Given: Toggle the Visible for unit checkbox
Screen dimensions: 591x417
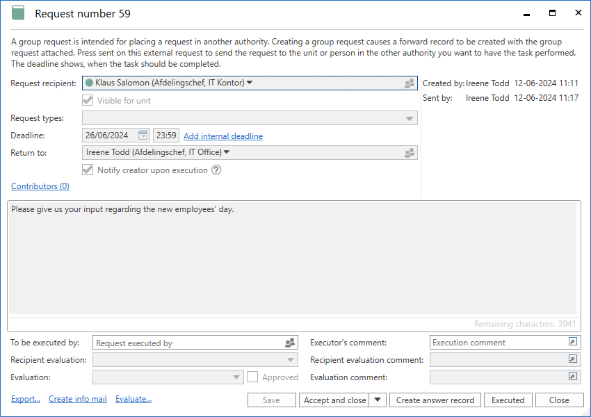Looking at the screenshot, I should click(88, 101).
